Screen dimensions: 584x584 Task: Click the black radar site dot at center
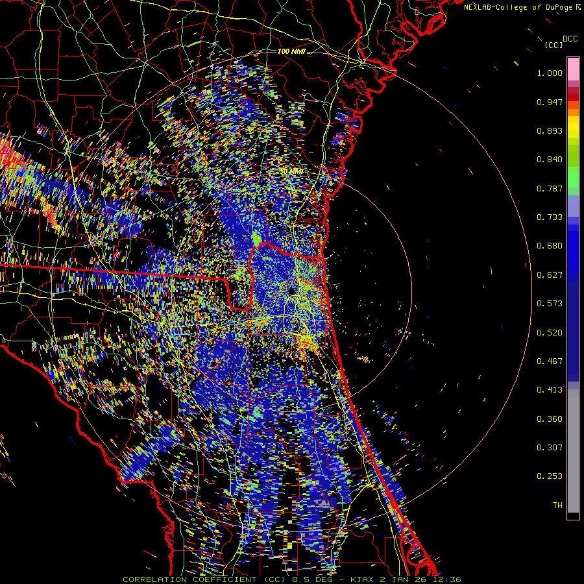pyautogui.click(x=292, y=291)
